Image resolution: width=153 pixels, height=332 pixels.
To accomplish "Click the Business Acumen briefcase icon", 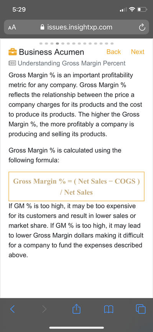I will pos(13,52).
